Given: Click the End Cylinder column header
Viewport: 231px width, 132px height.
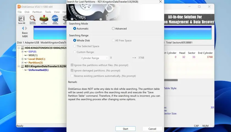Looking at the screenshot, I should click(x=205, y=53).
